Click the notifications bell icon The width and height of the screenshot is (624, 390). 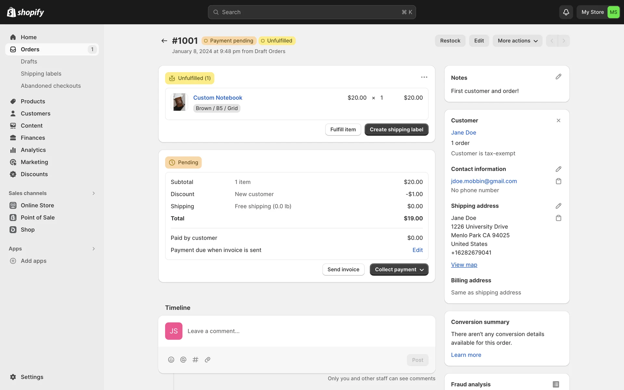pyautogui.click(x=566, y=12)
